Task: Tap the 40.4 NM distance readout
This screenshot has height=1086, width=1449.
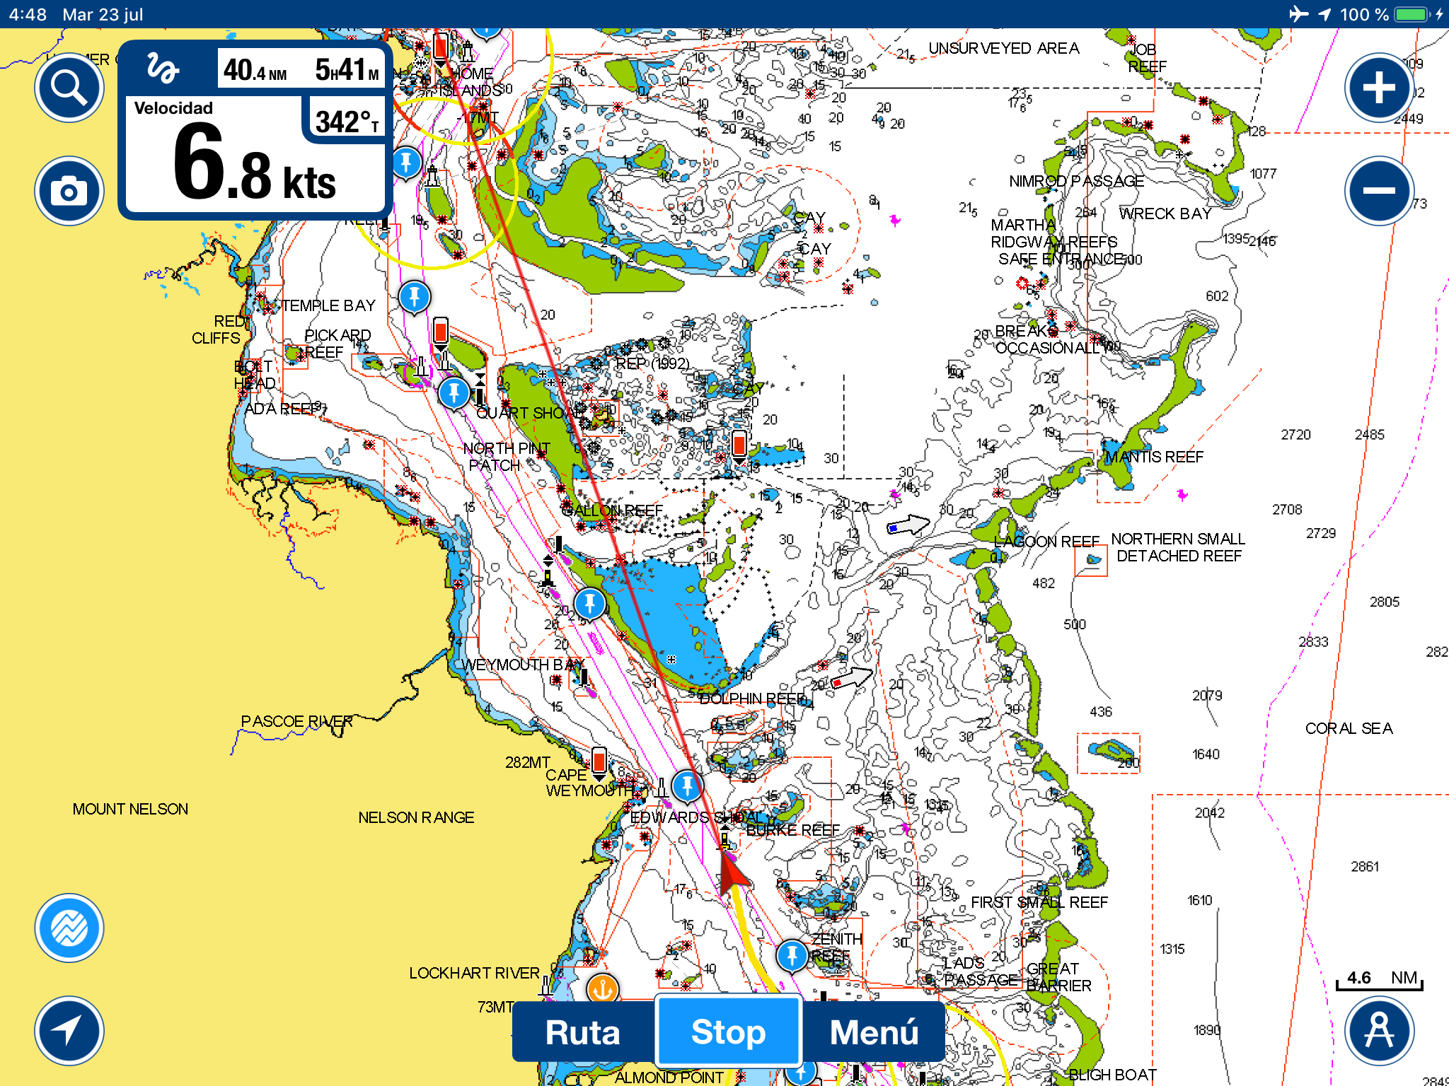Action: pos(255,70)
